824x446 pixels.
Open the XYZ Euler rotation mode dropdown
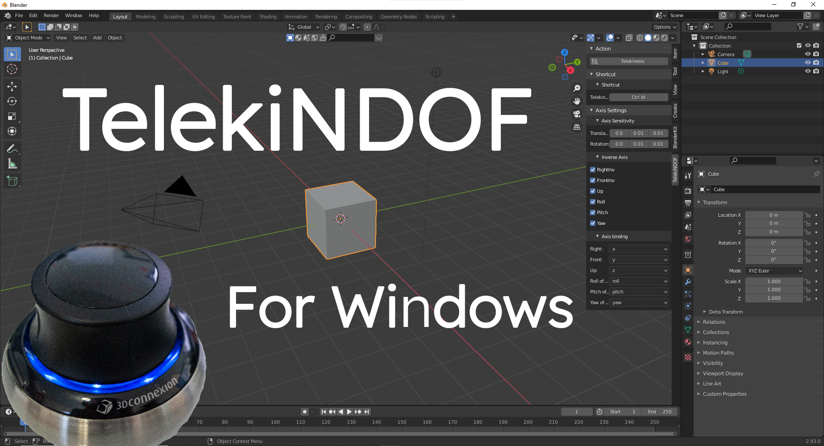[x=774, y=270]
